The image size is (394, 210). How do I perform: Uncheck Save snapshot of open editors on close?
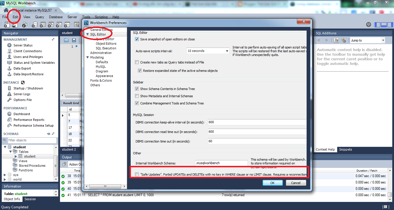tap(137, 39)
